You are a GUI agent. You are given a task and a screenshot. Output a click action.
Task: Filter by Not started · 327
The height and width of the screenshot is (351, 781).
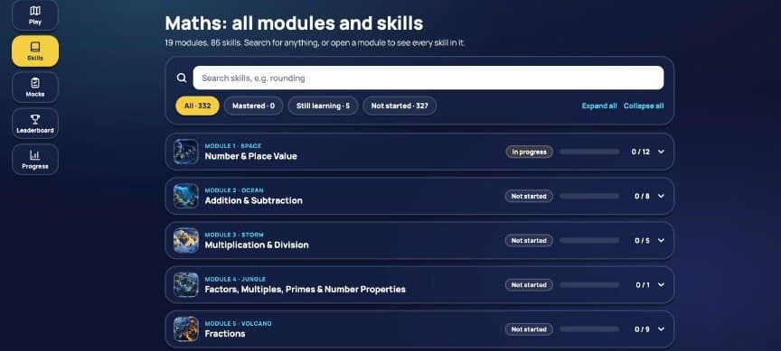coord(400,106)
